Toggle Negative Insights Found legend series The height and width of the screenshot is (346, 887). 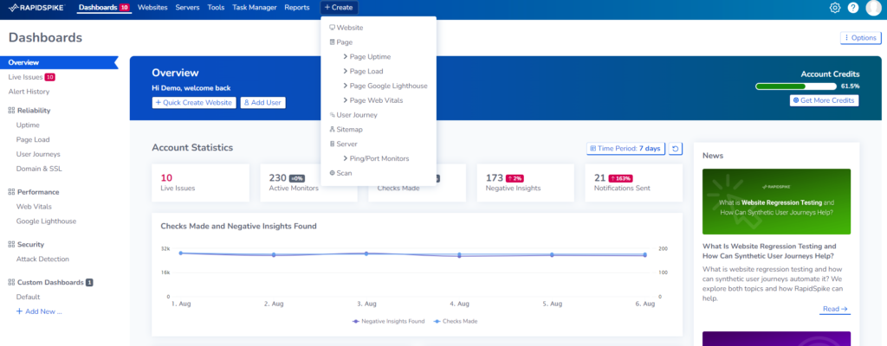tap(387, 322)
